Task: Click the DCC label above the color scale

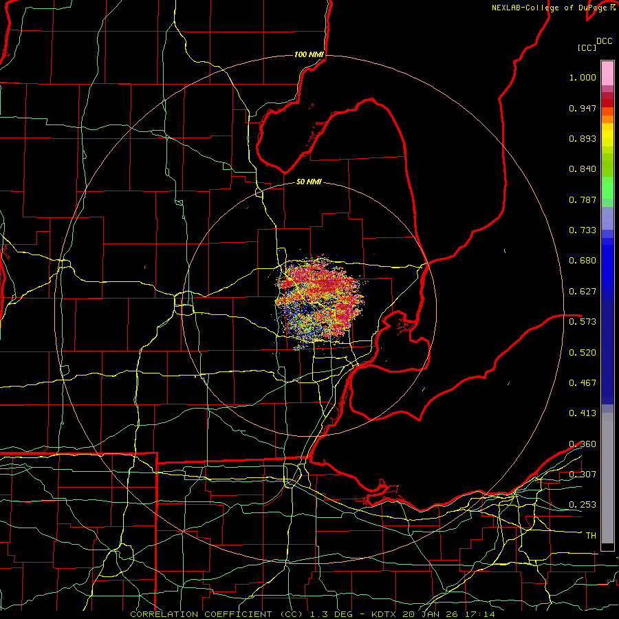Action: 604,41
